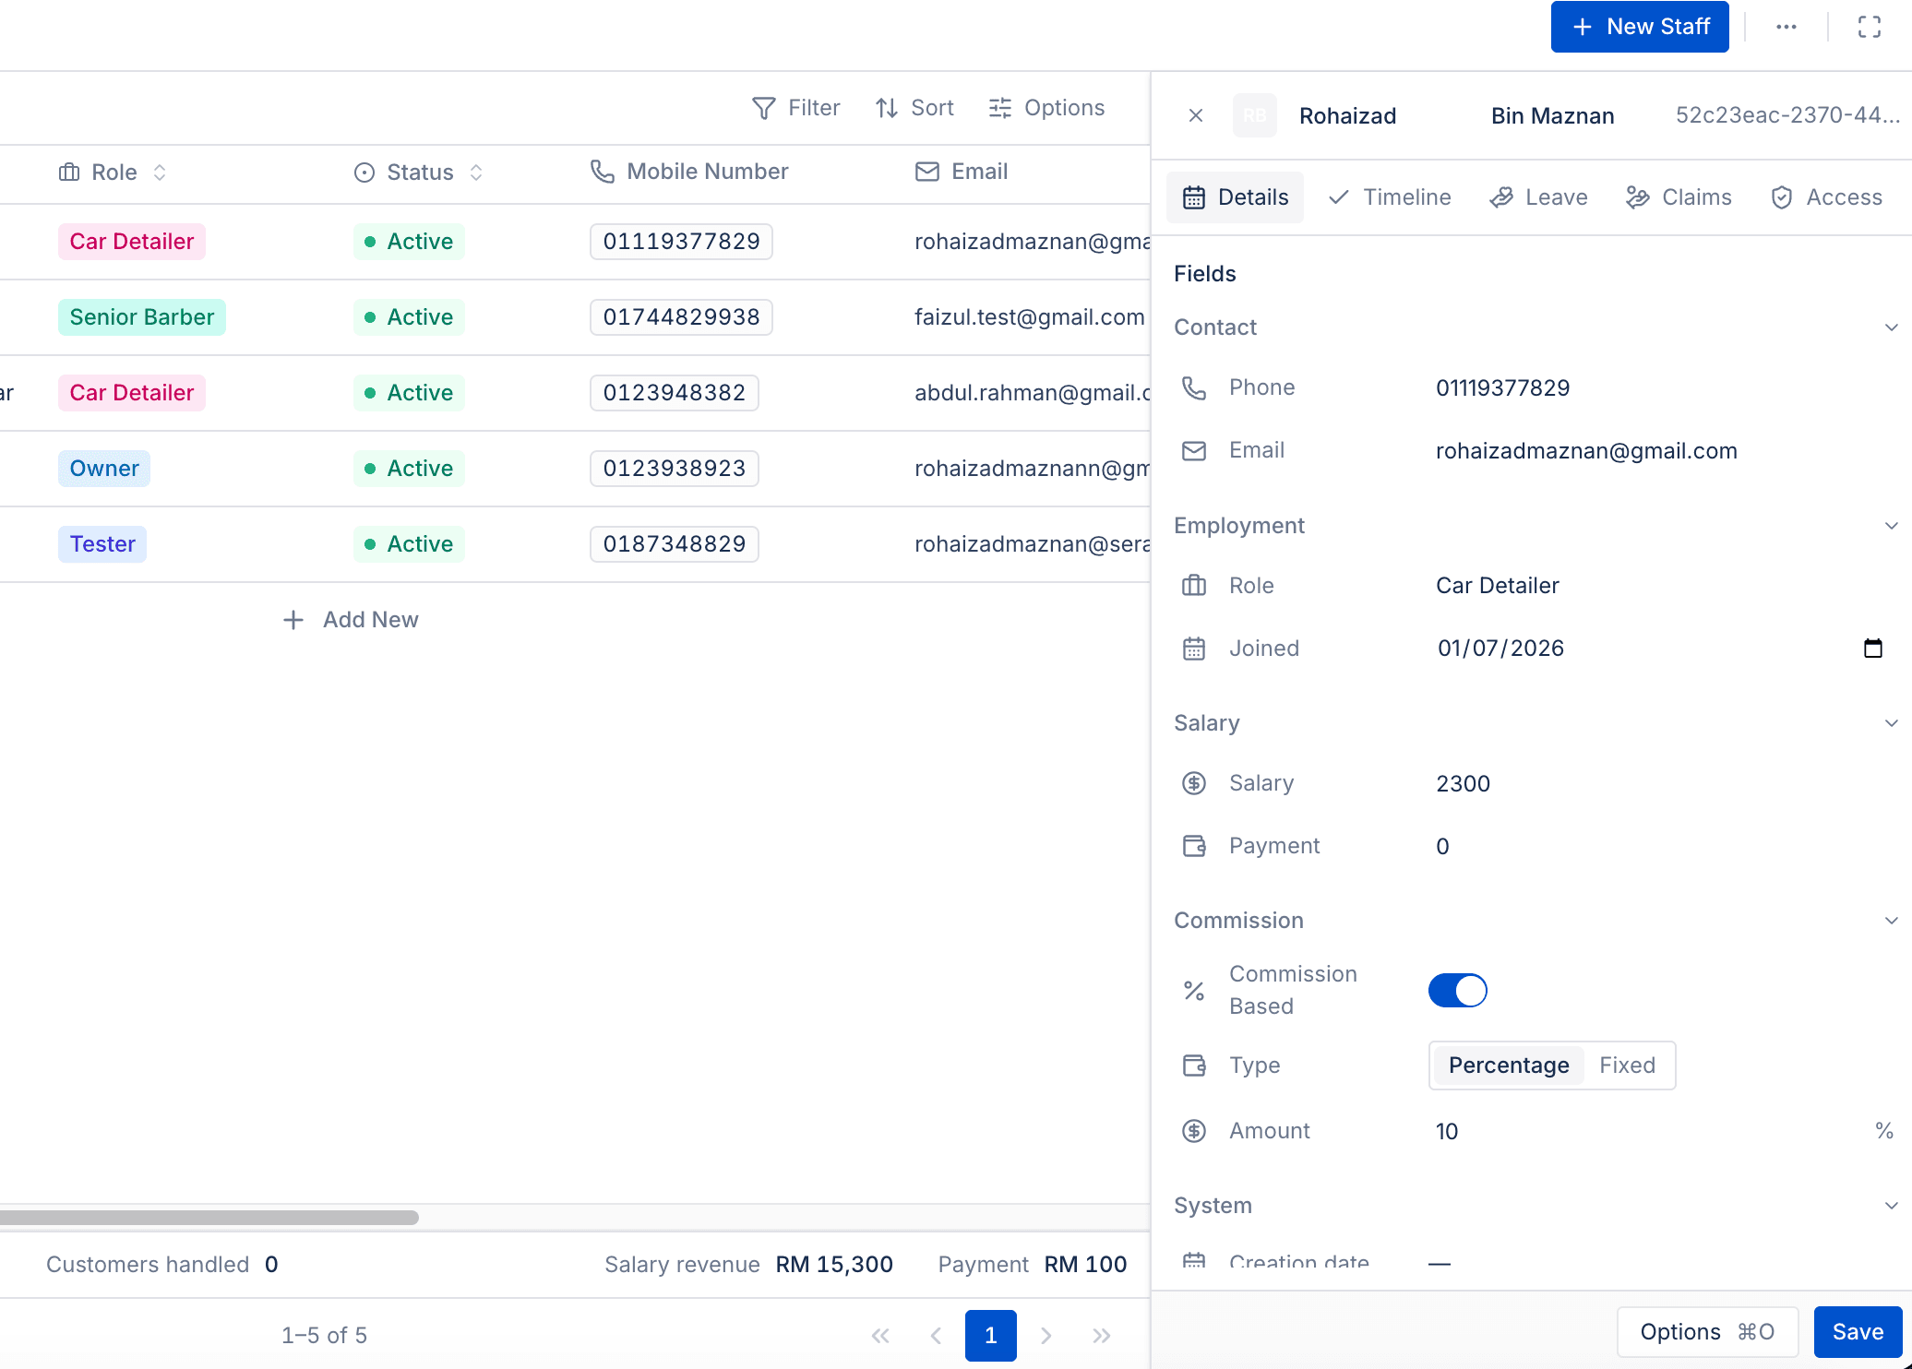1912x1369 pixels.
Task: Click the Role column sort arrows
Action: click(160, 173)
